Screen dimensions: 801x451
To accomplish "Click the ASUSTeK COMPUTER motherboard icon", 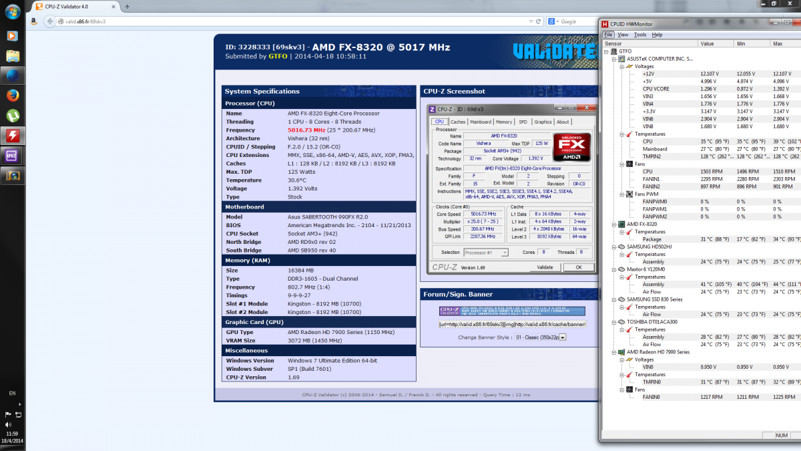I will (622, 59).
